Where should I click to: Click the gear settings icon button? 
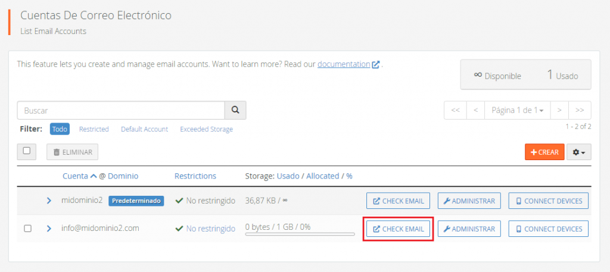tap(578, 152)
